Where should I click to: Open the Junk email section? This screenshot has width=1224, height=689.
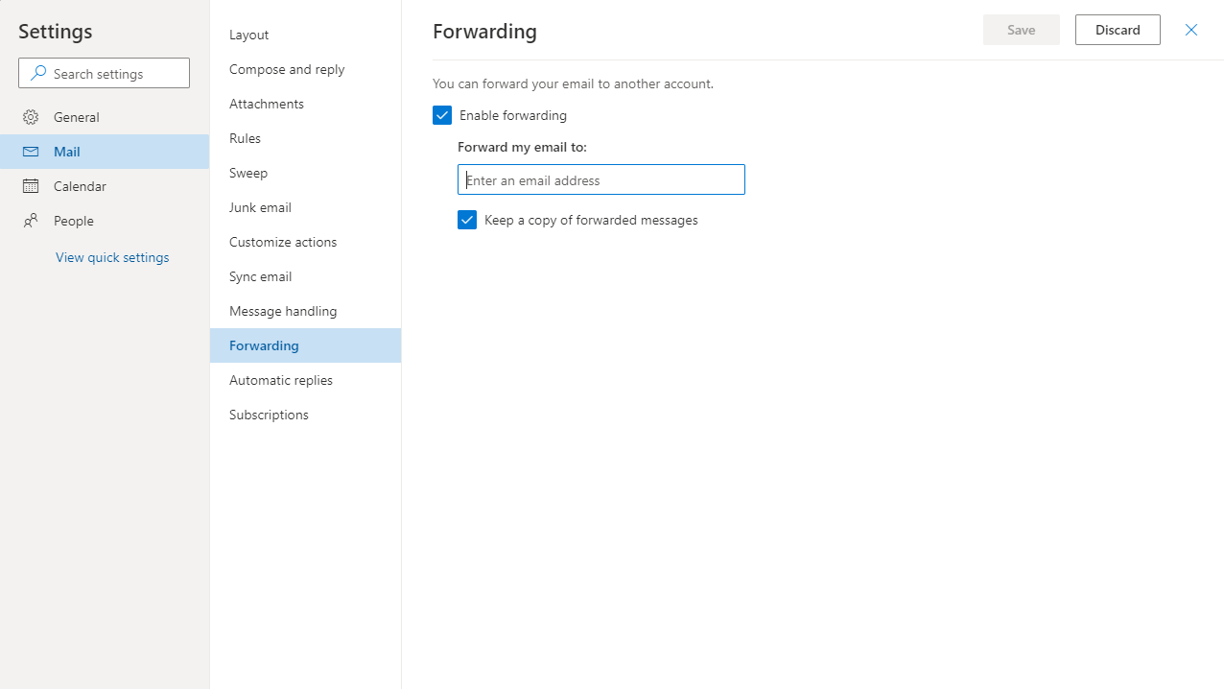click(260, 206)
